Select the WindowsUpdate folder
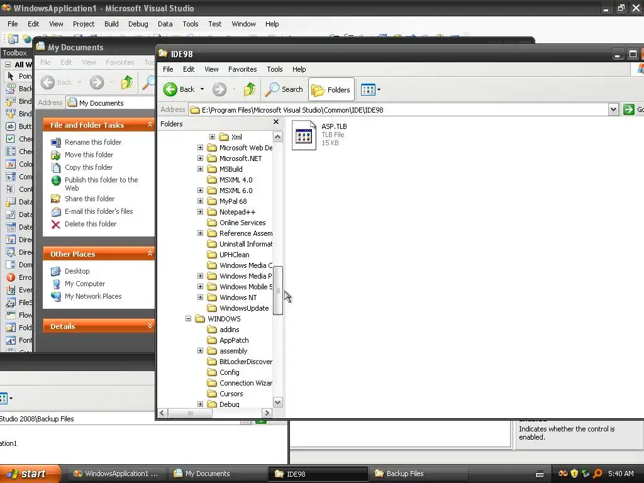The height and width of the screenshot is (483, 644). pyautogui.click(x=238, y=308)
